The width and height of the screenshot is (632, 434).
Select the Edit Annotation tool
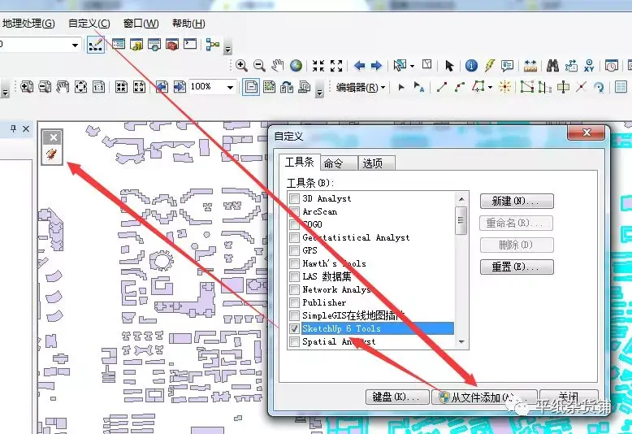(419, 87)
